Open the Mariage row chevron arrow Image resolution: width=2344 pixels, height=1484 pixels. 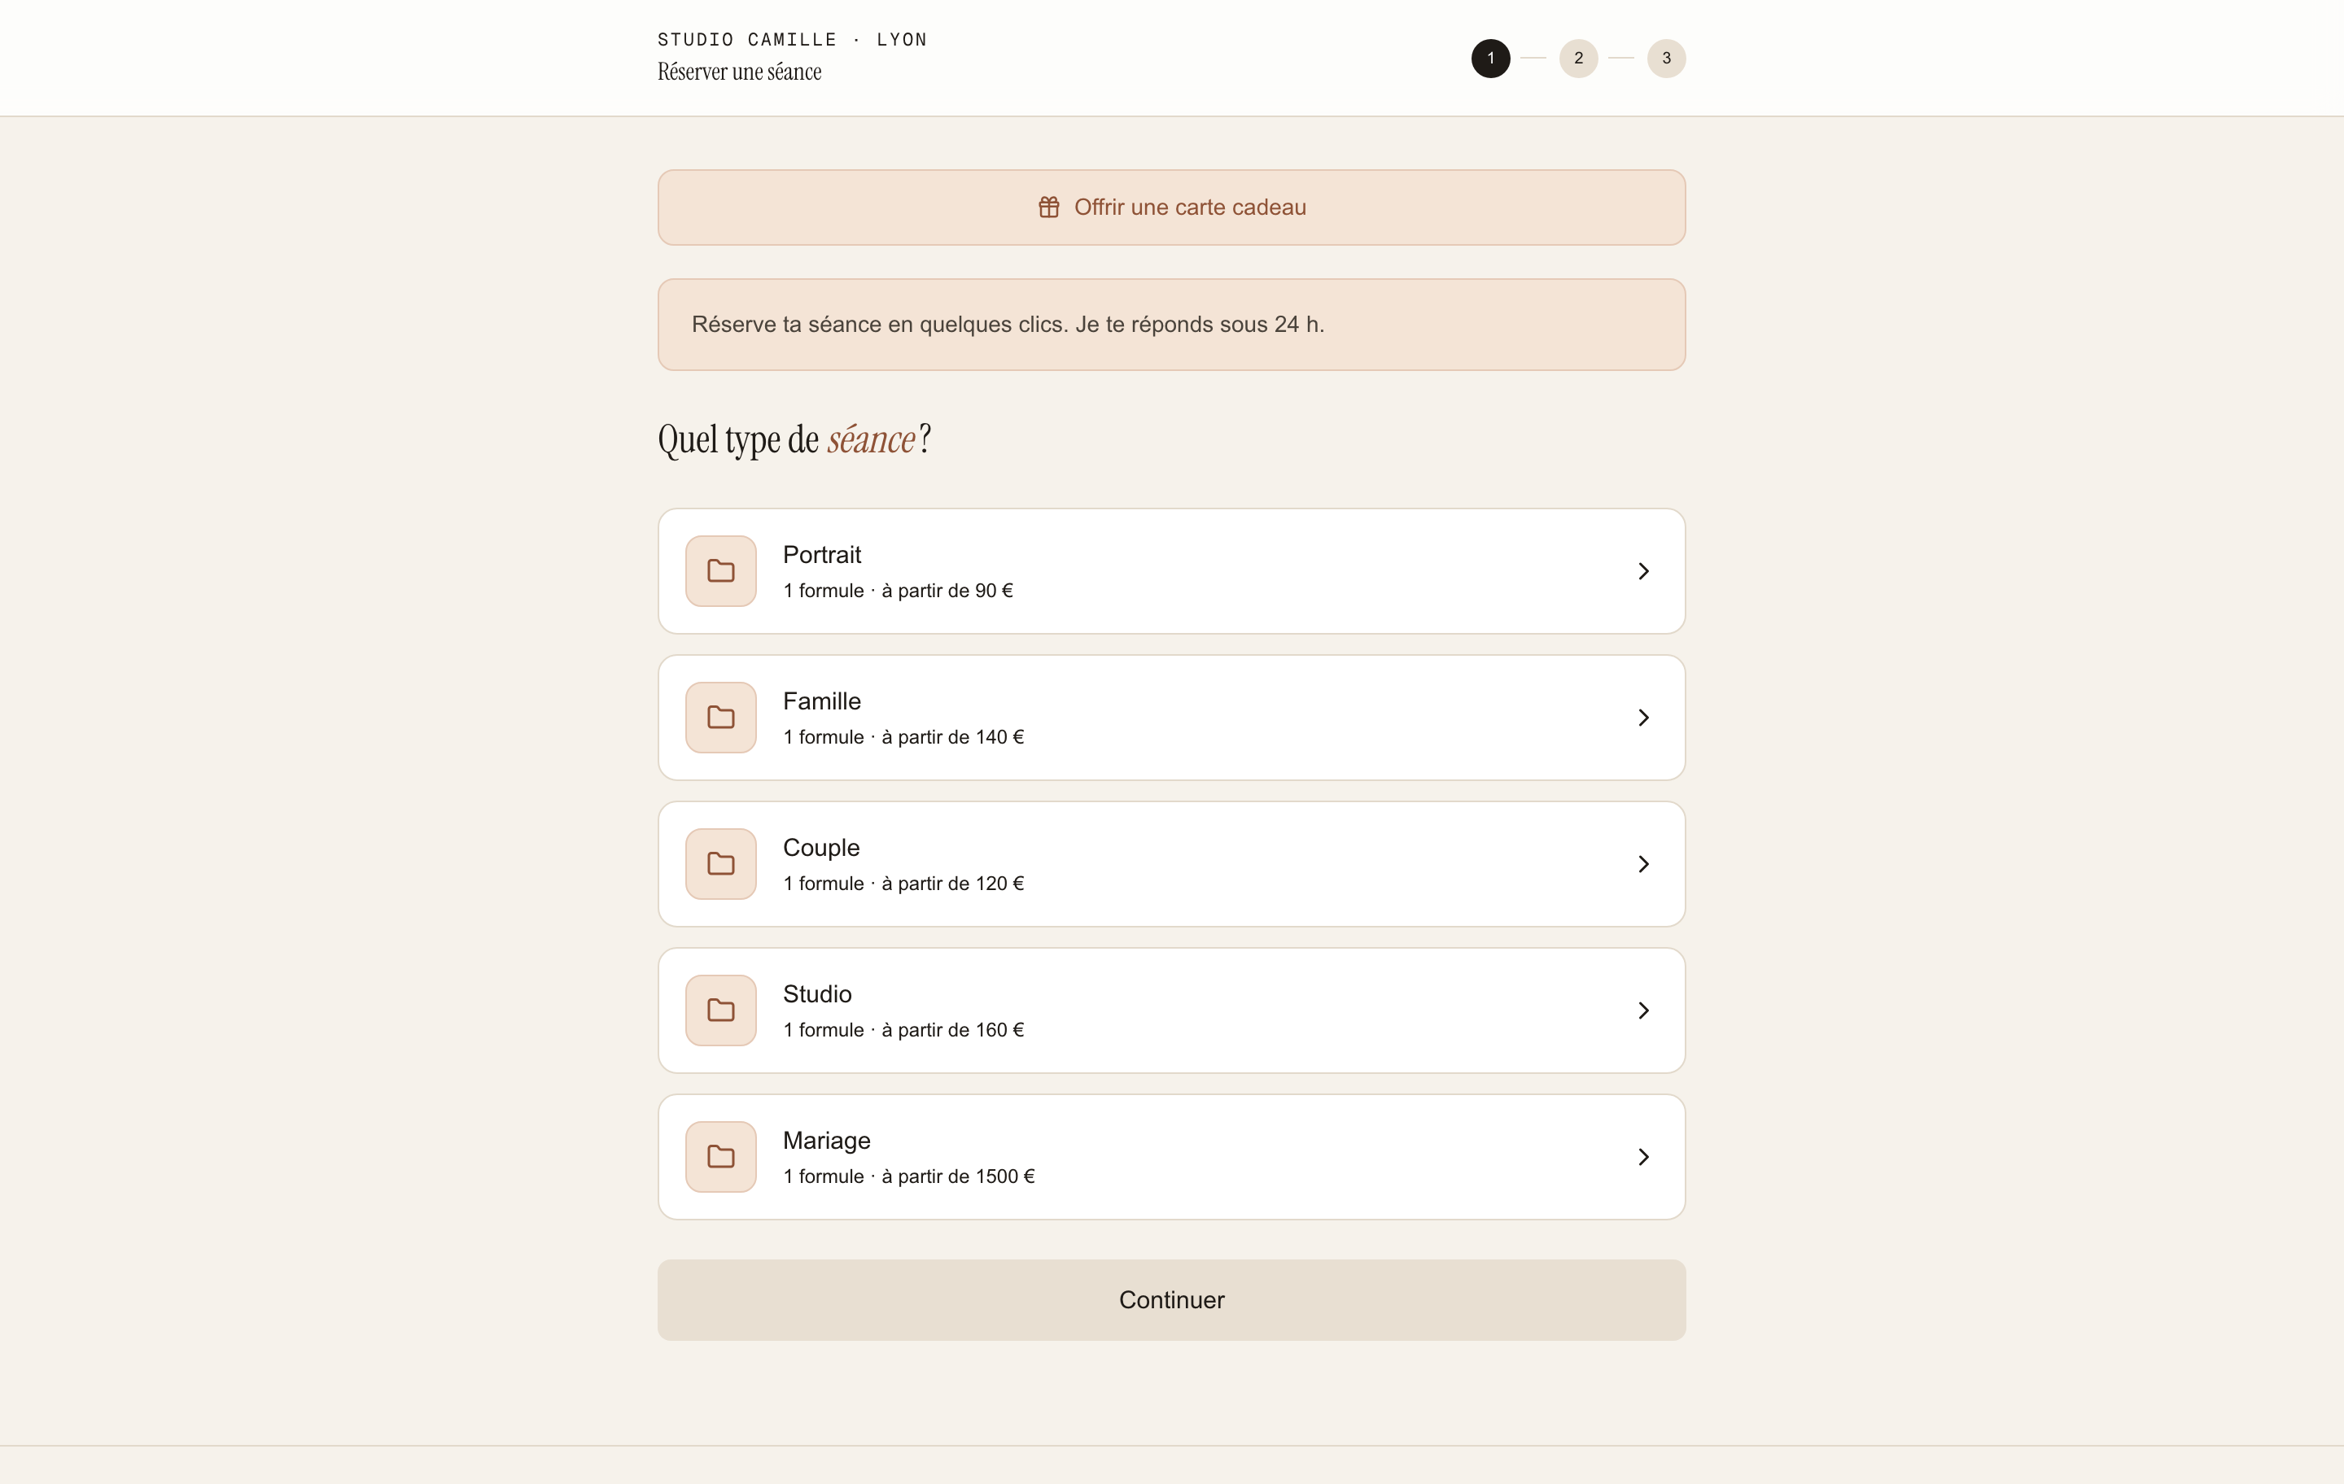1643,1157
